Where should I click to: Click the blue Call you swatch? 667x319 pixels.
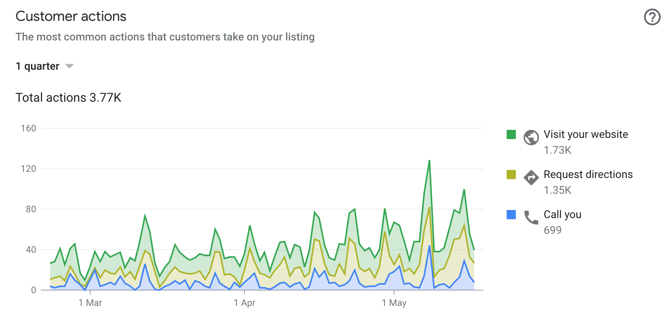(511, 215)
